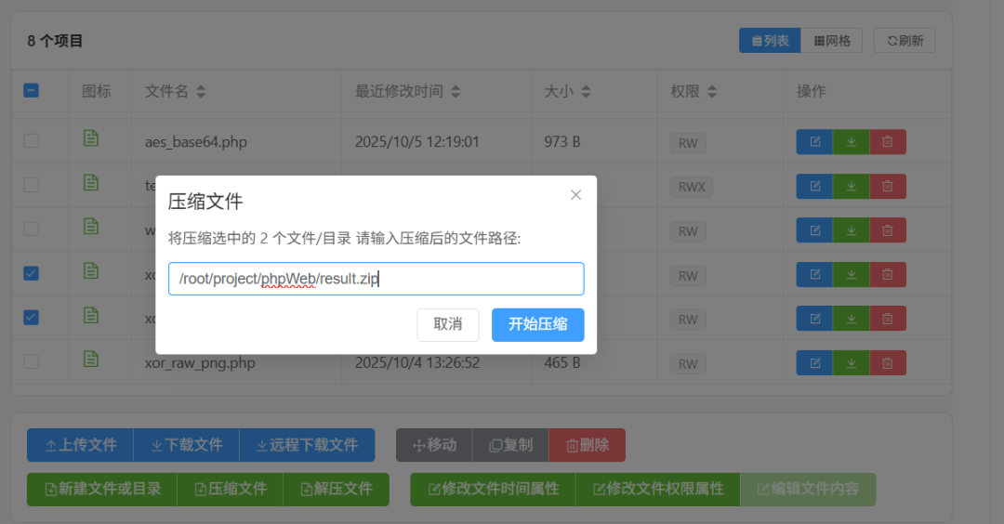Click the green 压缩文件 button
Image resolution: width=1004 pixels, height=524 pixels.
pyautogui.click(x=230, y=490)
